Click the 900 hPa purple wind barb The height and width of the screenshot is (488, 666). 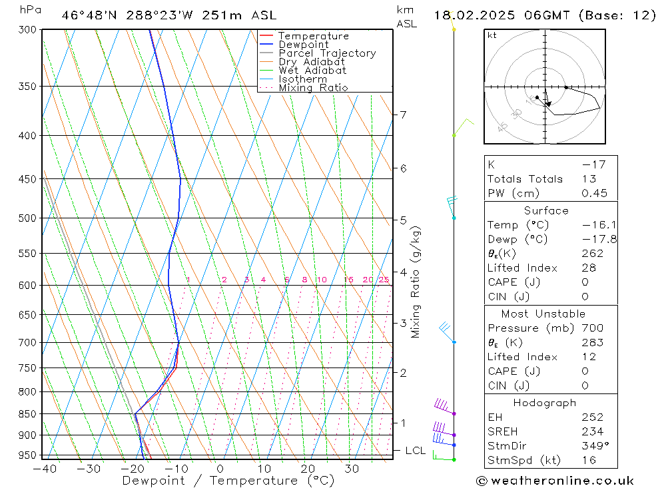coord(444,429)
